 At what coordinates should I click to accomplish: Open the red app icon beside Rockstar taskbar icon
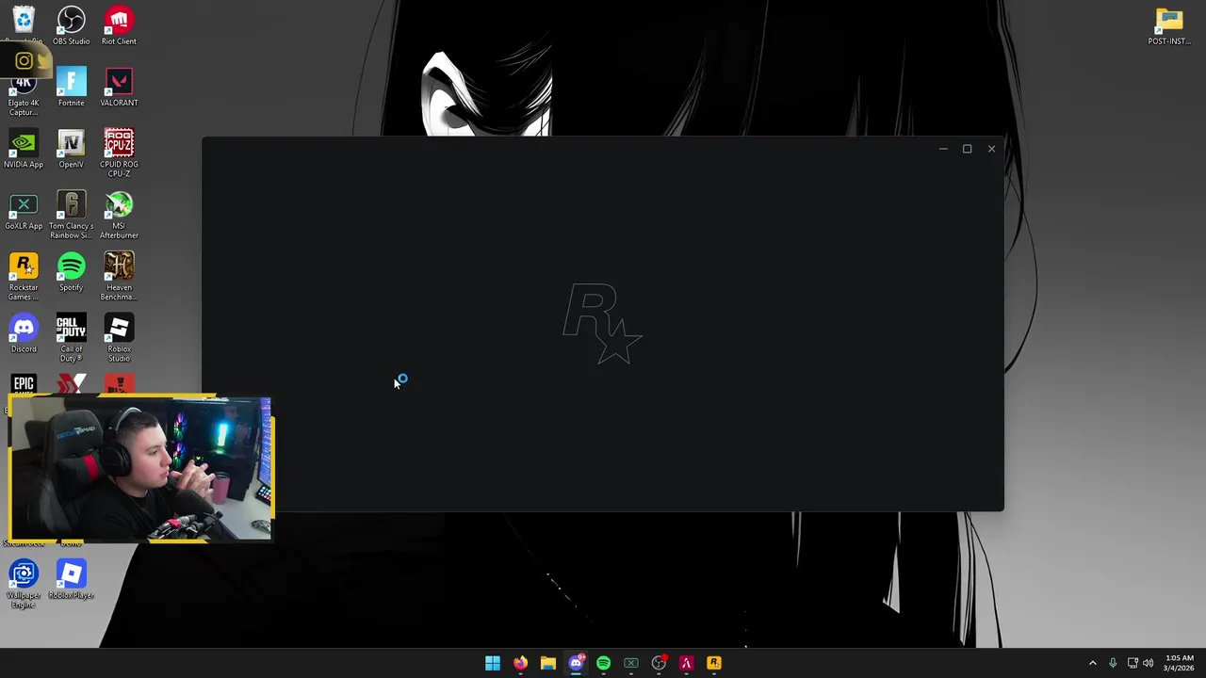[x=686, y=663]
